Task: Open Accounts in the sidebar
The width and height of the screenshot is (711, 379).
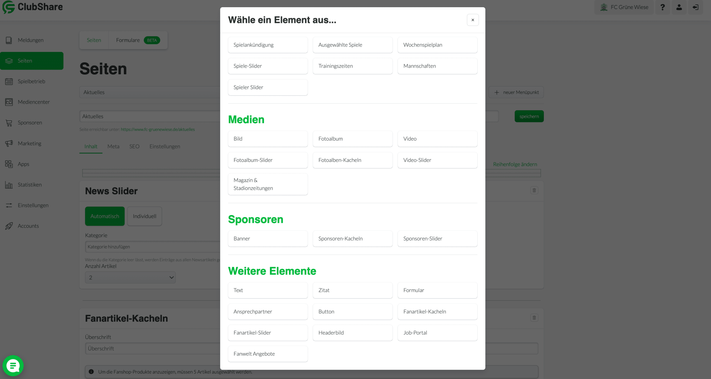Action: (x=32, y=226)
